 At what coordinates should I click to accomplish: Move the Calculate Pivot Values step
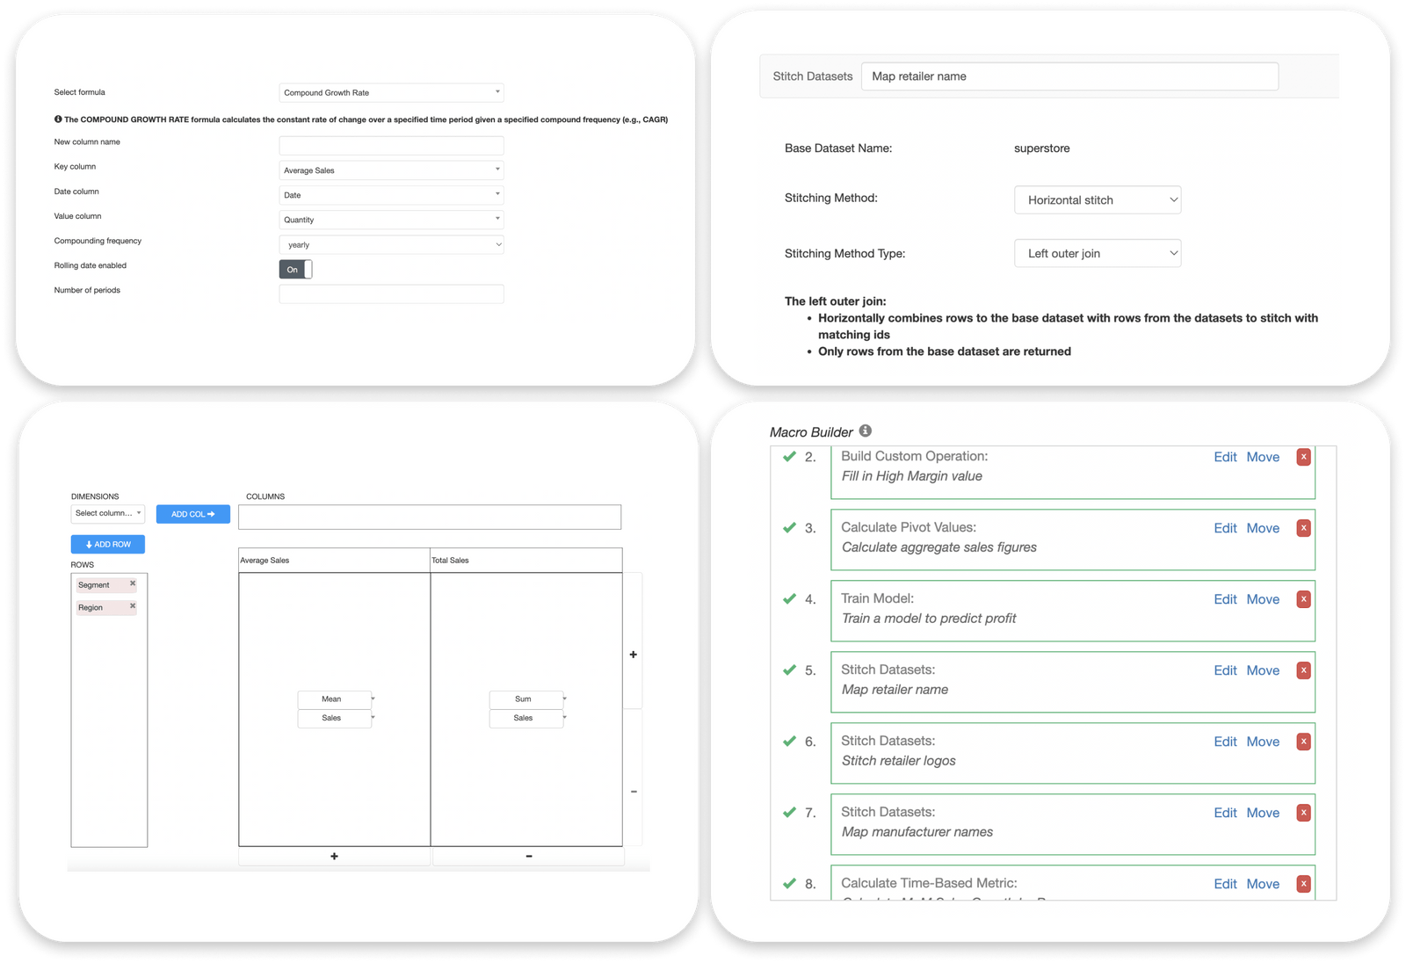click(x=1263, y=528)
